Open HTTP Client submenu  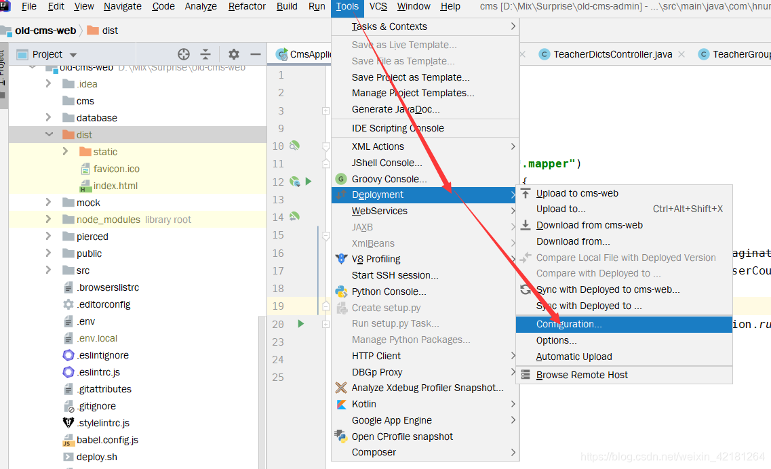[425, 356]
